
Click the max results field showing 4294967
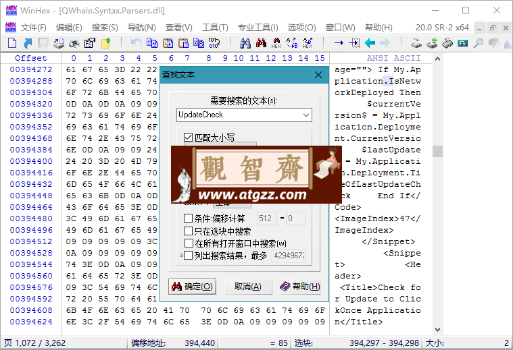coord(289,256)
